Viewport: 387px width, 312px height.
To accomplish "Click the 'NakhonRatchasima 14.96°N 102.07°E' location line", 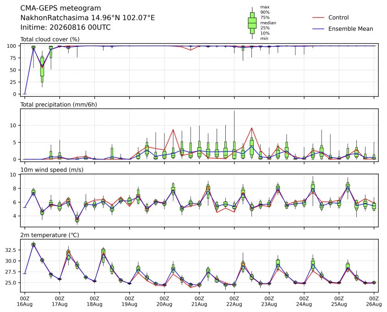I will pyautogui.click(x=87, y=18).
